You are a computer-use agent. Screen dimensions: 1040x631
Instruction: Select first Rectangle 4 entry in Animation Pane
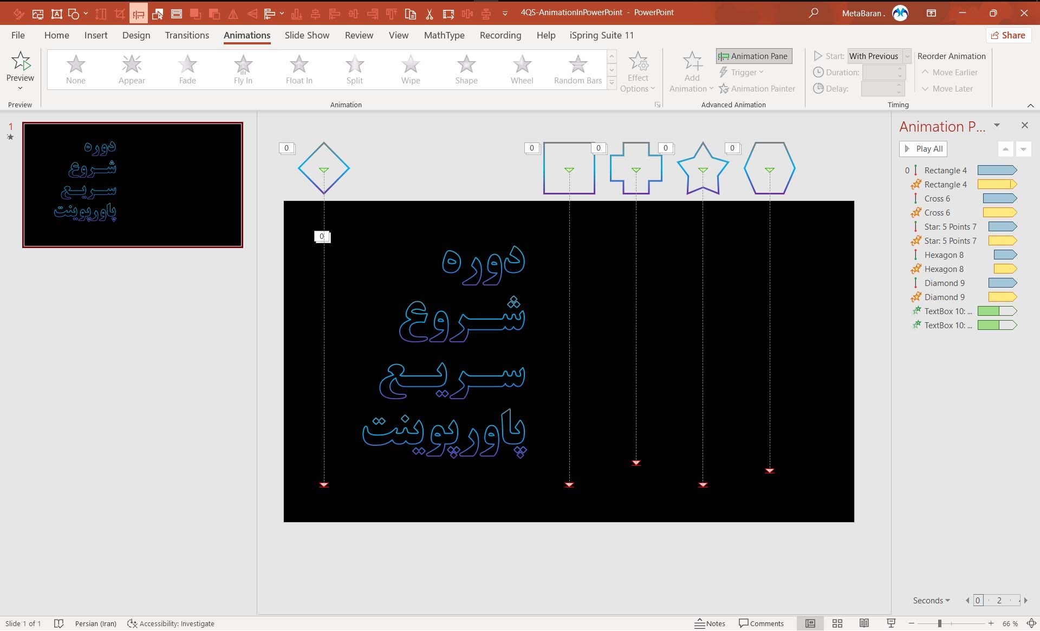tap(960, 171)
